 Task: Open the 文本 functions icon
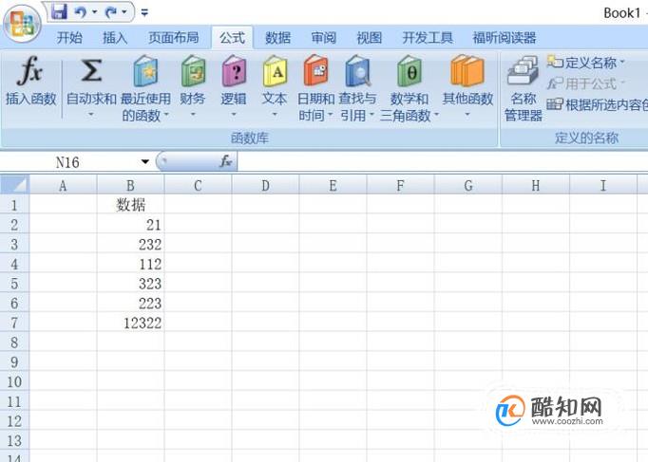275,71
